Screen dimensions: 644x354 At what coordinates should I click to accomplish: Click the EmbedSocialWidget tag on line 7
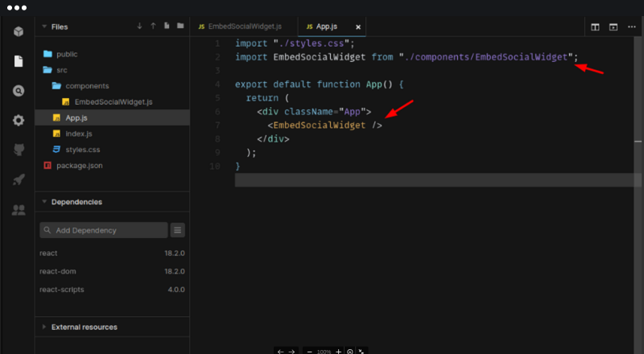pos(319,126)
